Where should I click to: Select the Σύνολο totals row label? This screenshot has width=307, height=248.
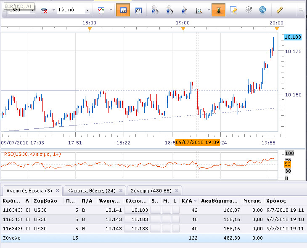(x=12, y=238)
